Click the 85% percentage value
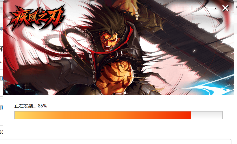 (x=42, y=106)
